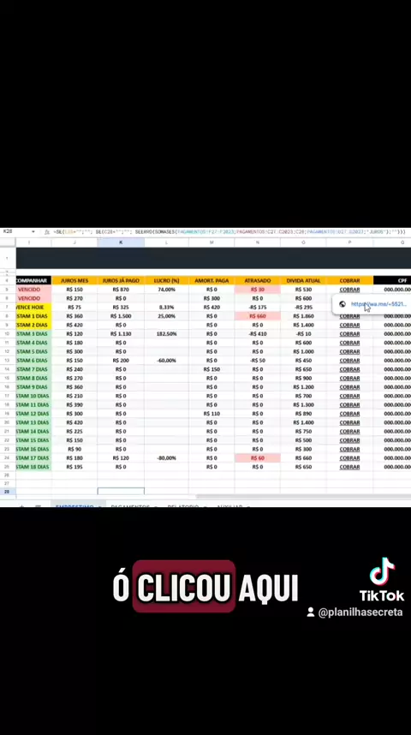Click into the formula bar text
This screenshot has width=411, height=735.
tap(229, 232)
